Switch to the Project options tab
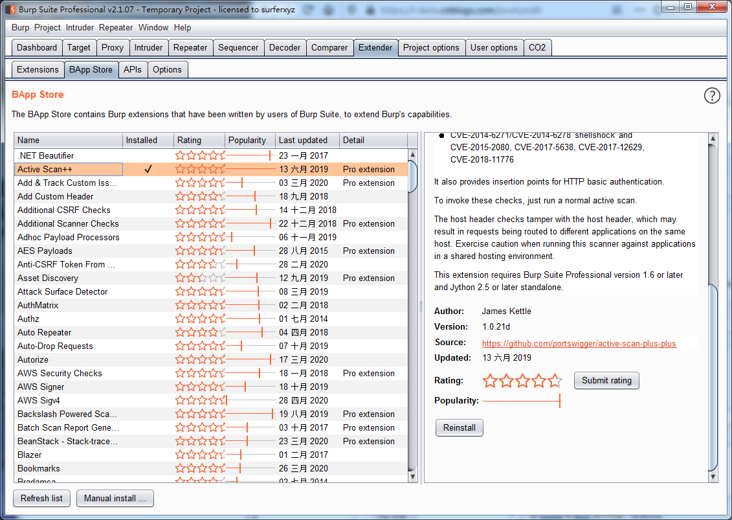This screenshot has width=732, height=520. 431,48
